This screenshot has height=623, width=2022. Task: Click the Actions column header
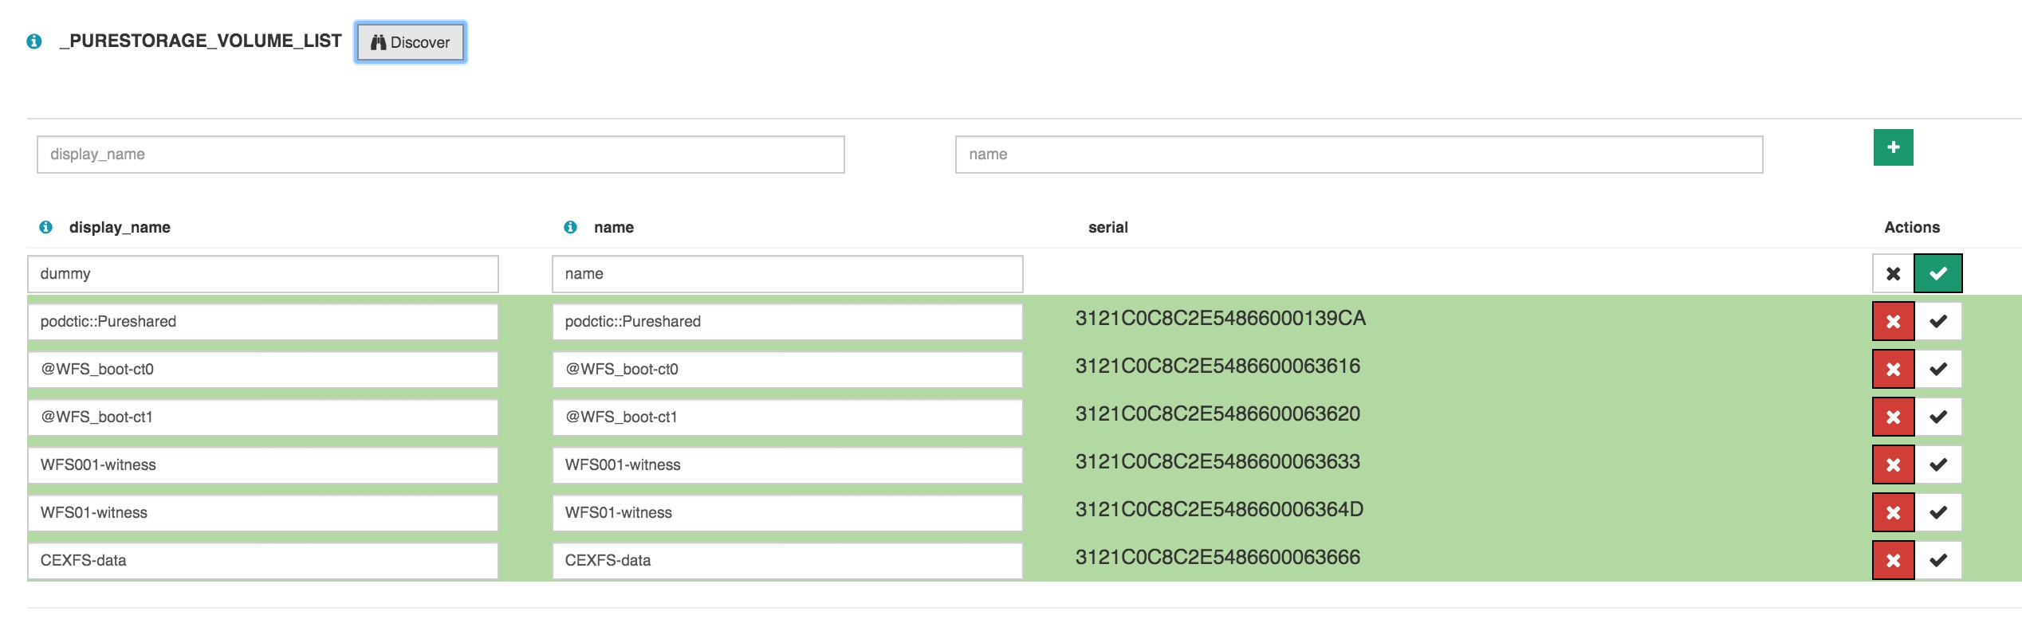click(1912, 228)
